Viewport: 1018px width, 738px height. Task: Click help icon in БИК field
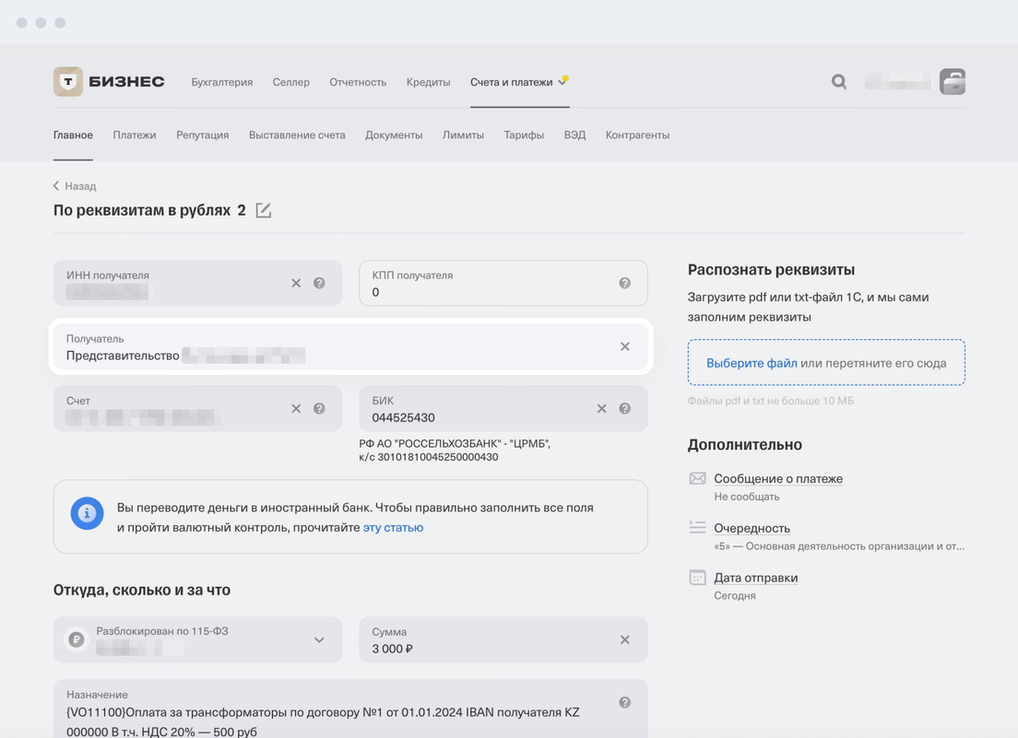coord(624,408)
